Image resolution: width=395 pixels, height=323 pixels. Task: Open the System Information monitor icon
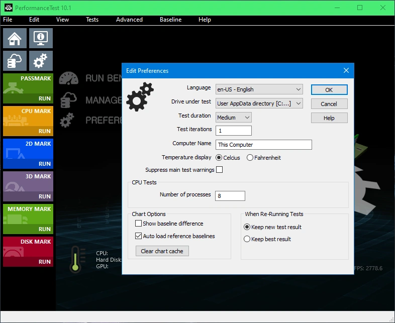pos(41,38)
